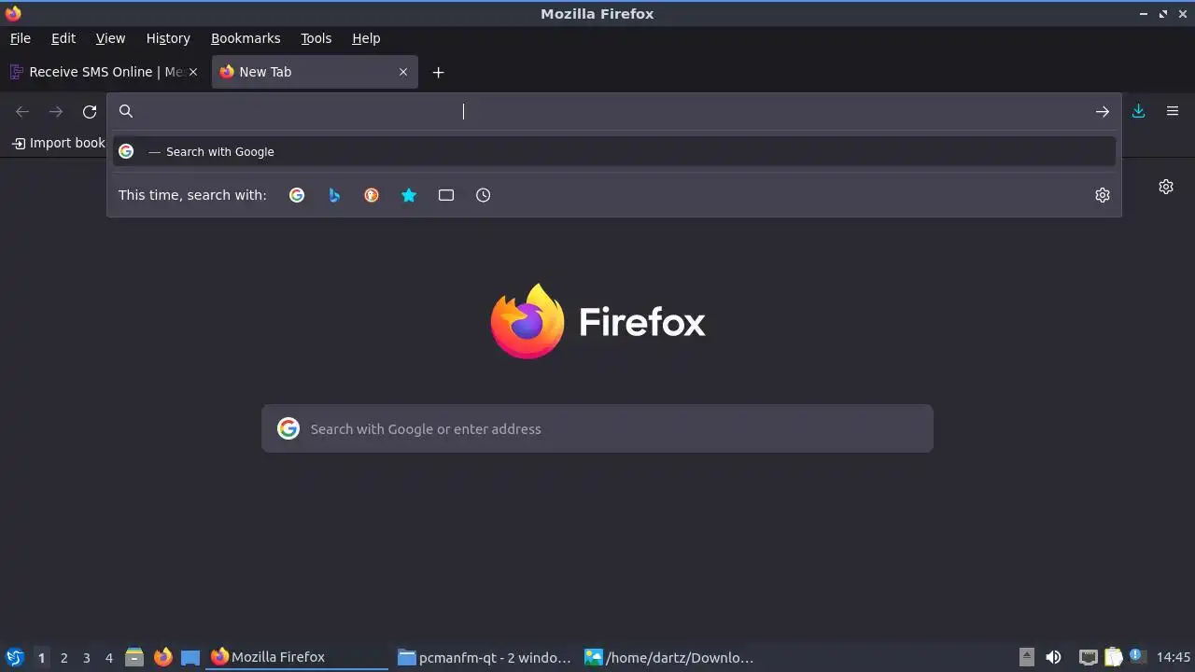1195x672 pixels.
Task: Go back one page
Action: [x=22, y=112]
